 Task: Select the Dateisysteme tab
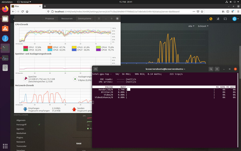coord(84,19)
